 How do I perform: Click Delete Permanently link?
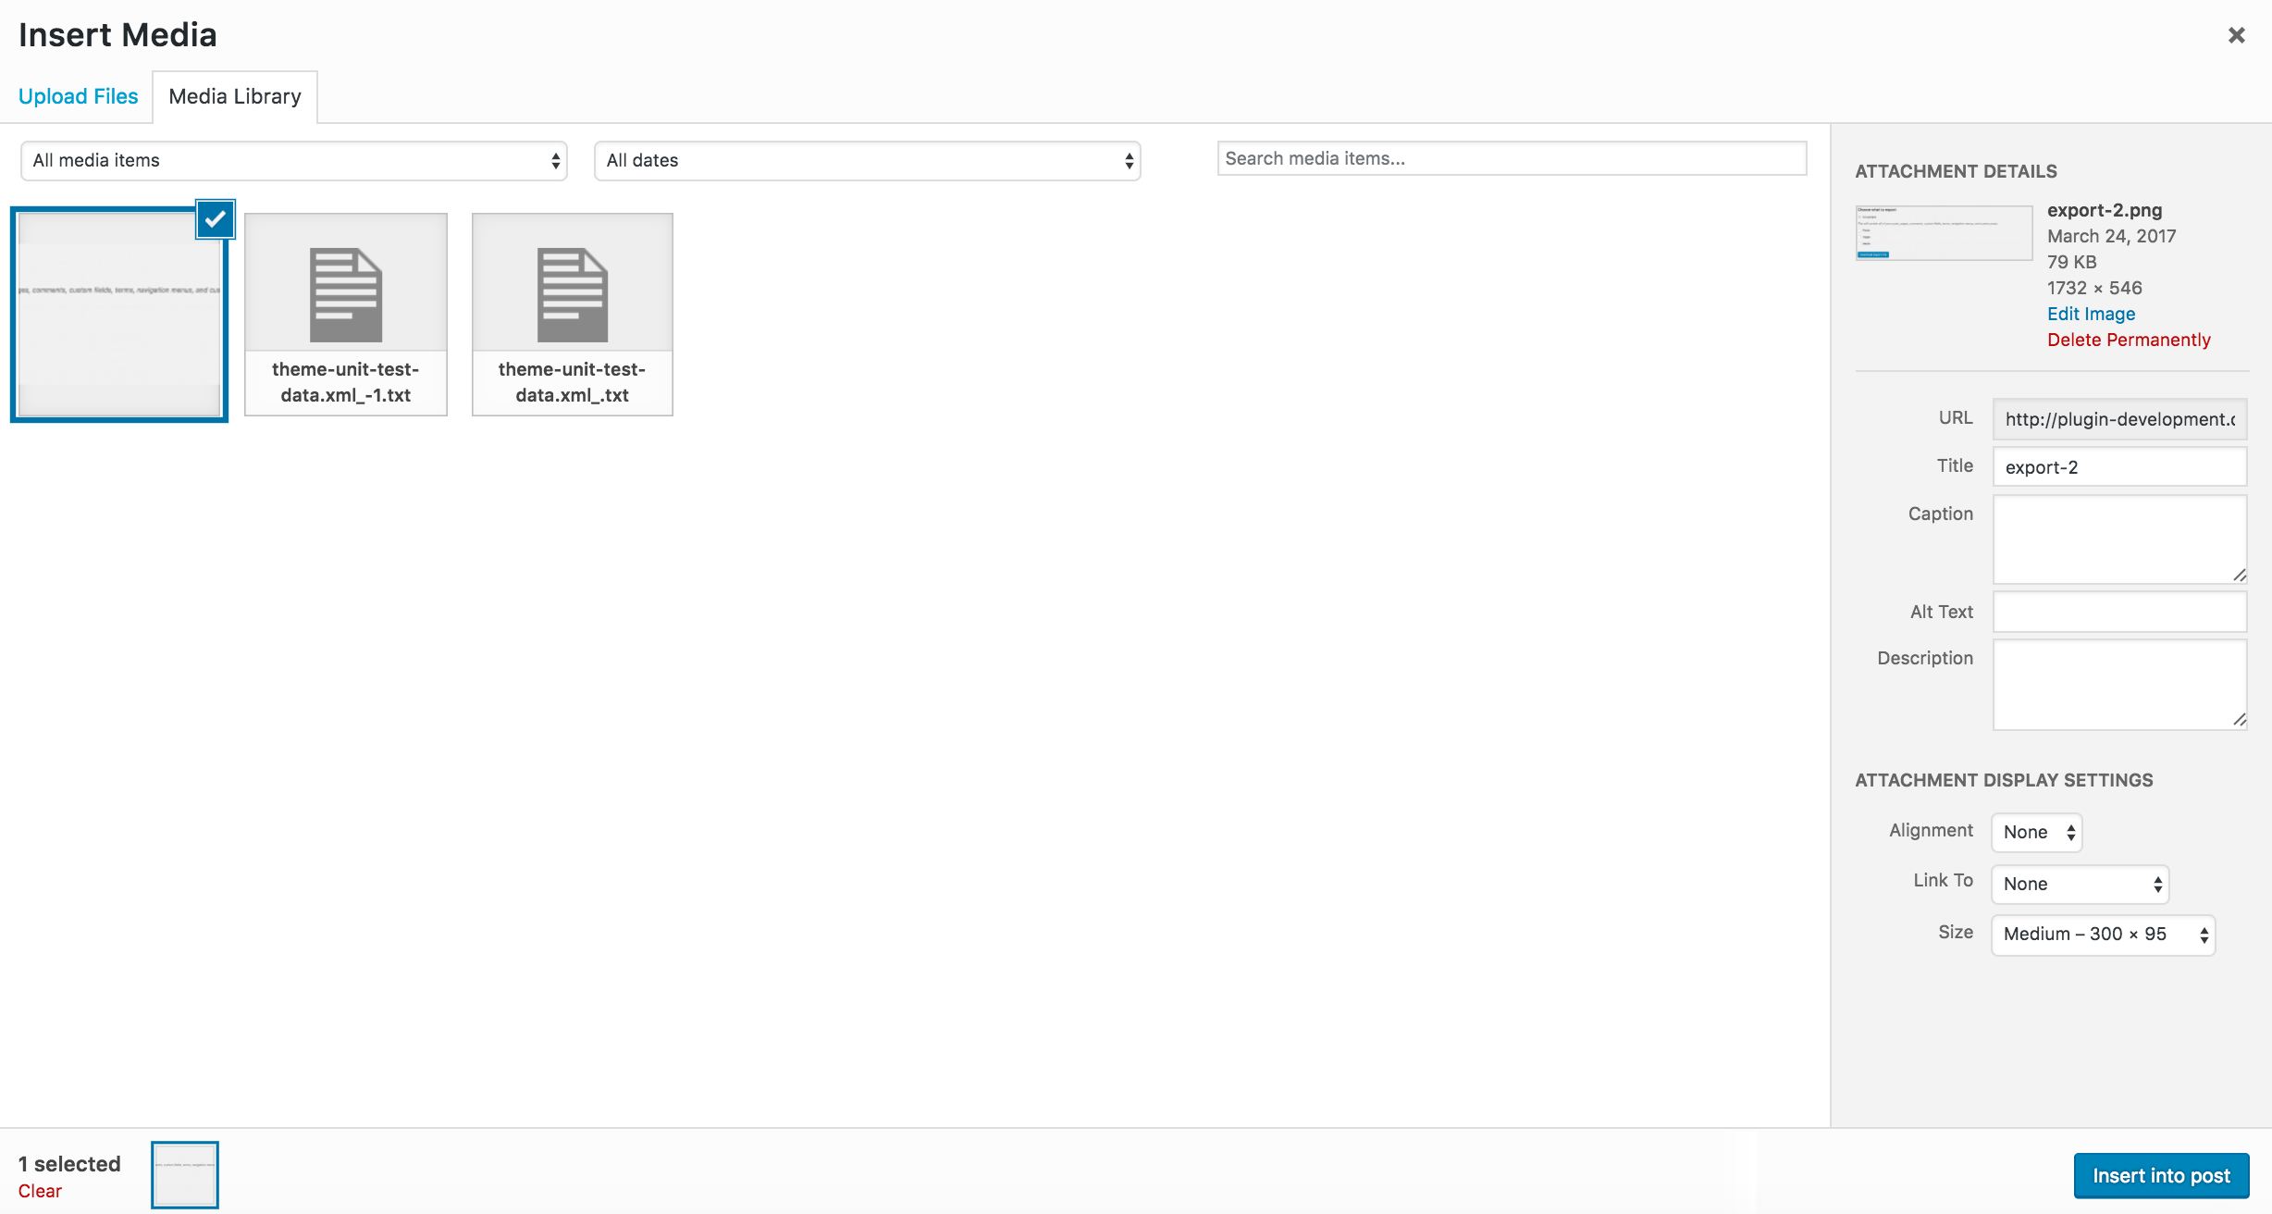coord(2128,340)
